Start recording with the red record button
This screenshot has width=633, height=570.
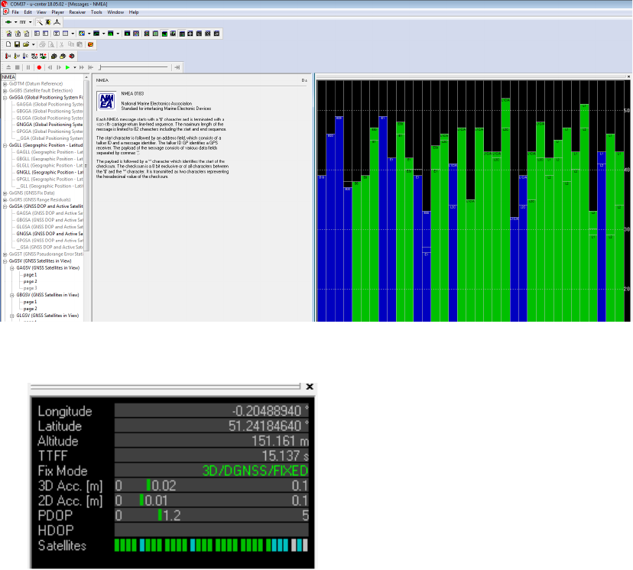point(39,66)
